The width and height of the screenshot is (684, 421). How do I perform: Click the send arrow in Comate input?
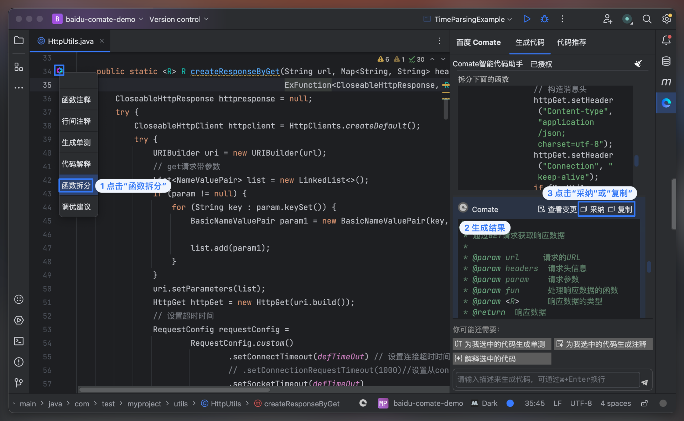644,382
